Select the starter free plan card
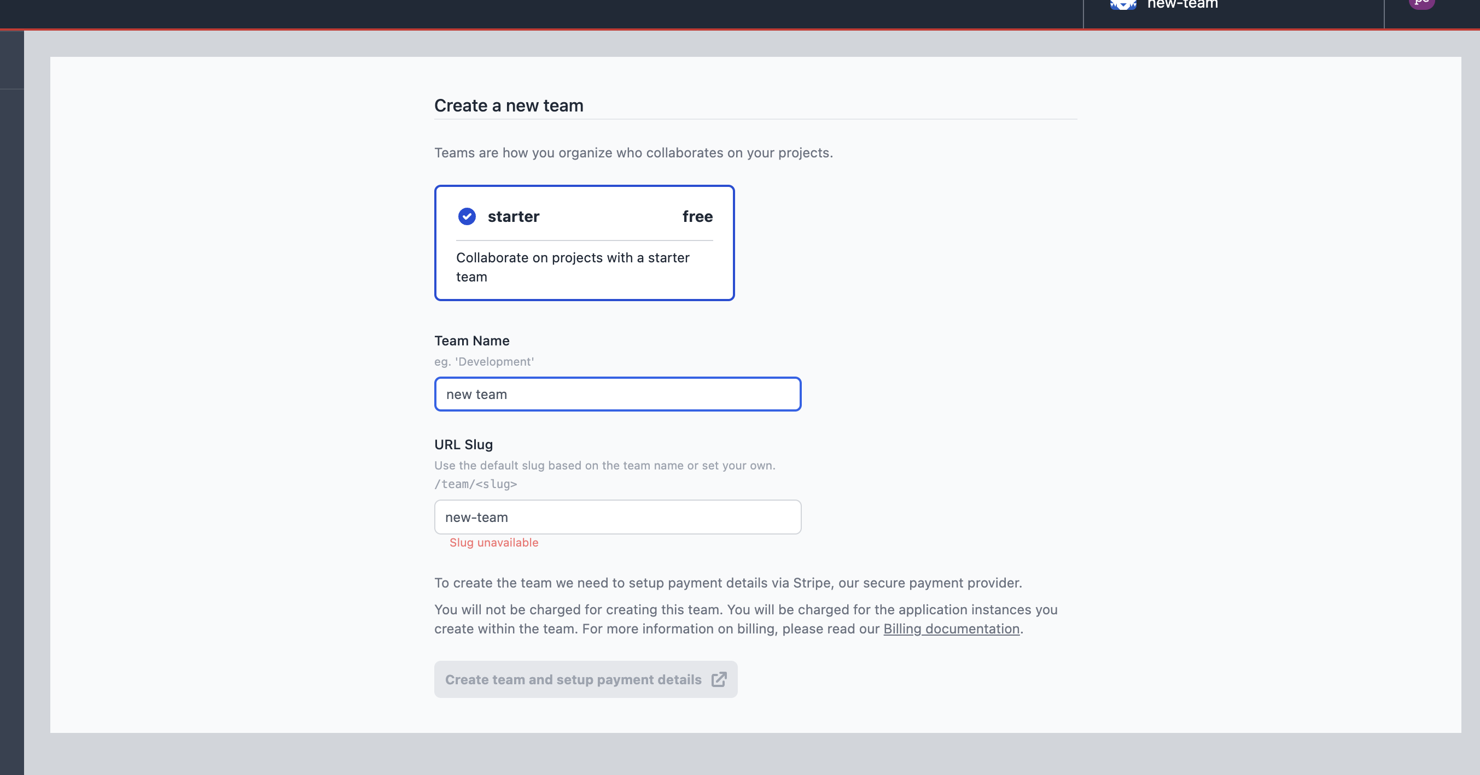 point(584,242)
